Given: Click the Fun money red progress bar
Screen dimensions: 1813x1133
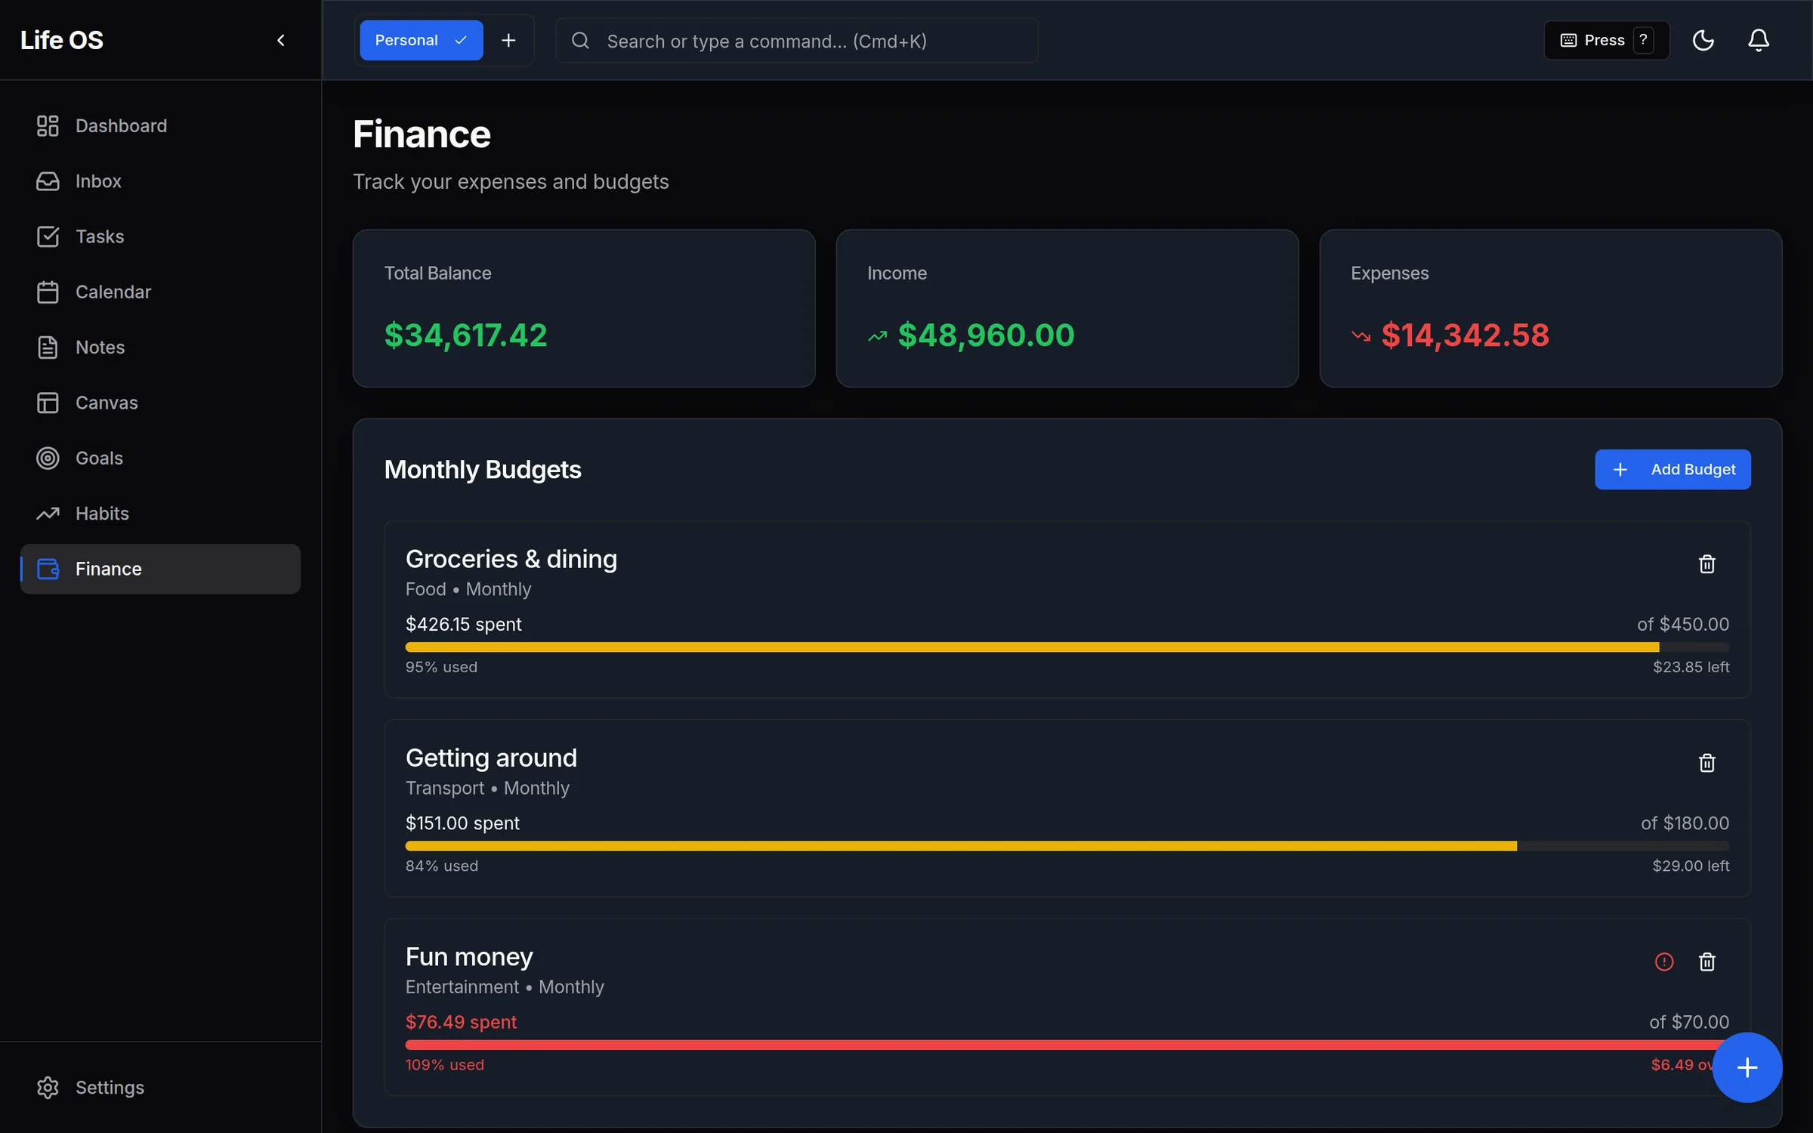Looking at the screenshot, I should click(x=1067, y=1045).
